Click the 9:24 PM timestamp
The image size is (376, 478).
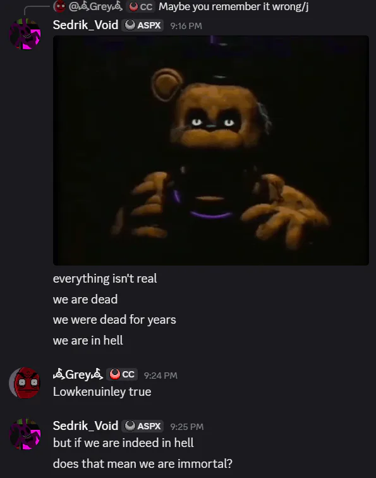tap(161, 376)
